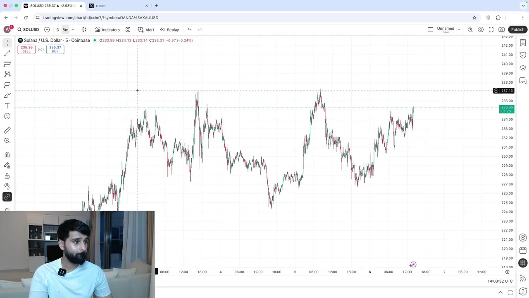
Task: Toggle the drawings sync link tool
Action: point(7,197)
